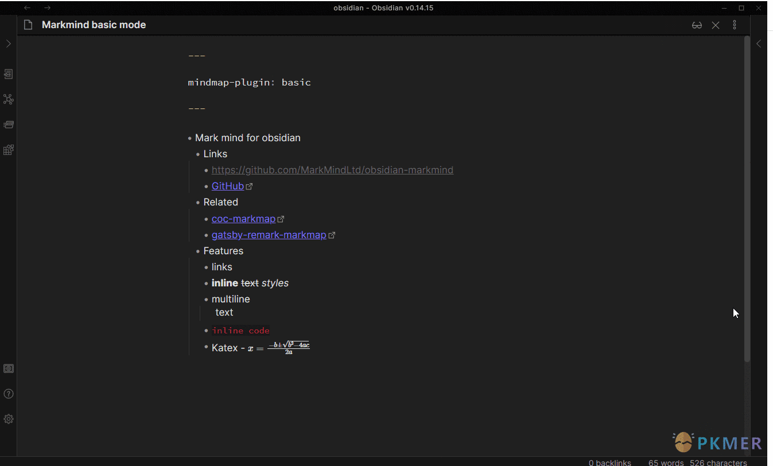Expand the right sidebar
The height and width of the screenshot is (466, 773).
click(759, 44)
